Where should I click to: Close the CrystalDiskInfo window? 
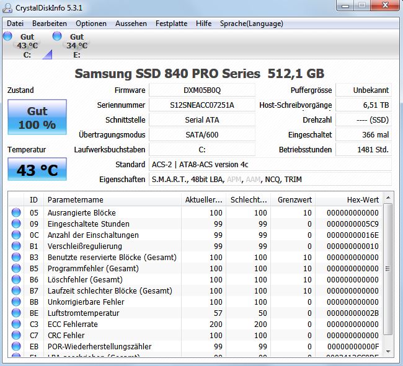385,6
